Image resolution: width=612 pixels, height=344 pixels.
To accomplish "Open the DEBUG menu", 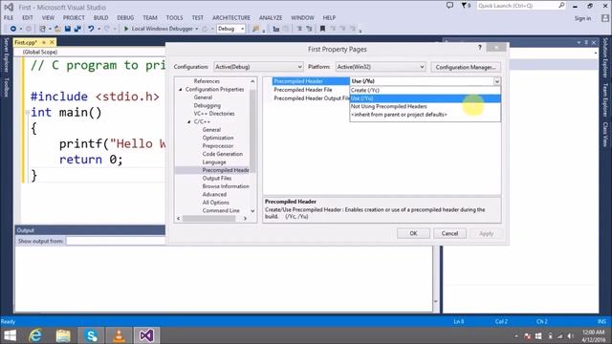I will point(125,18).
